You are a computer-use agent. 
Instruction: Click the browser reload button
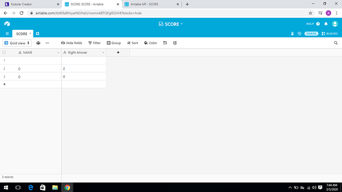(x=21, y=13)
